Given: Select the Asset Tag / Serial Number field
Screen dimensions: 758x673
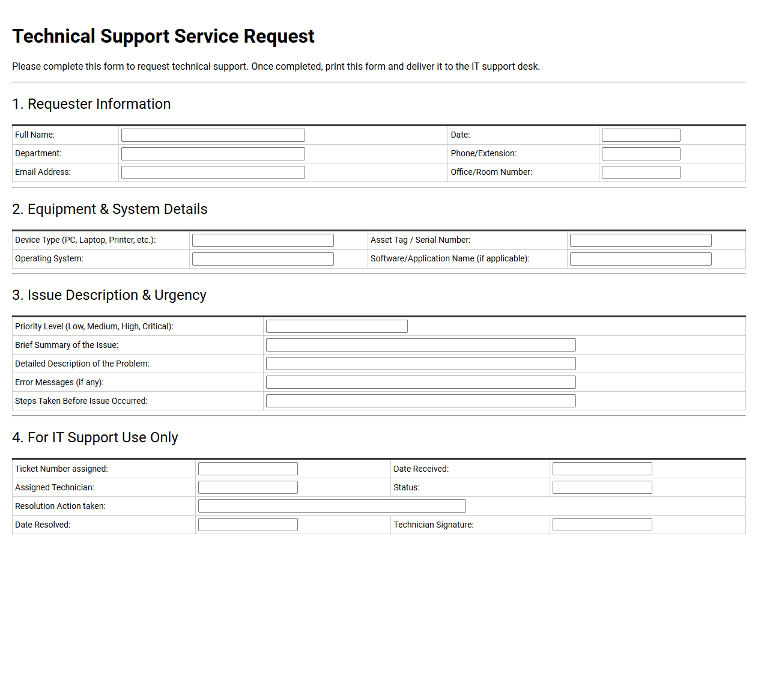Looking at the screenshot, I should click(x=640, y=240).
